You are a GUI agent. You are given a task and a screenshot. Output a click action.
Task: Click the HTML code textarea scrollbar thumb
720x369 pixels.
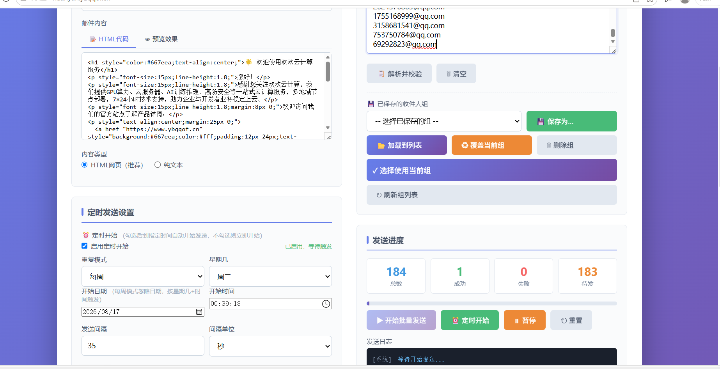328,72
